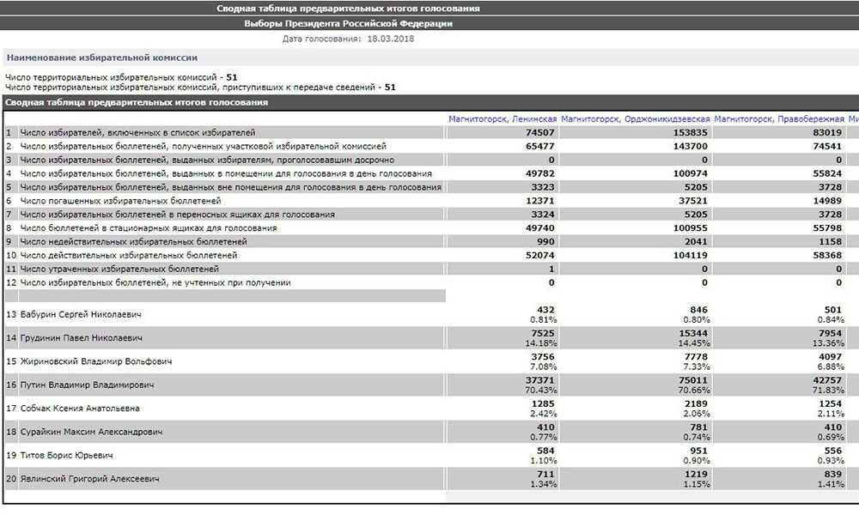The width and height of the screenshot is (859, 515).
Task: Select Putin's 75011 votes cell
Action: tap(691, 380)
